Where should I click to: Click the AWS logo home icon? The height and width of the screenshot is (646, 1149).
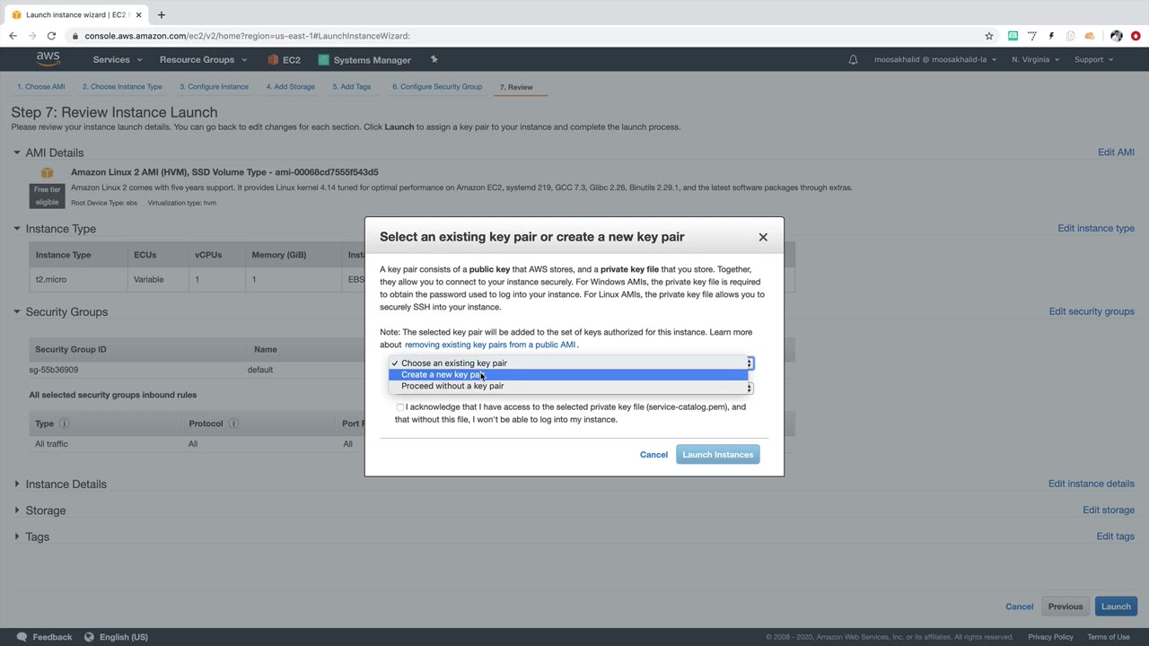pyautogui.click(x=48, y=59)
